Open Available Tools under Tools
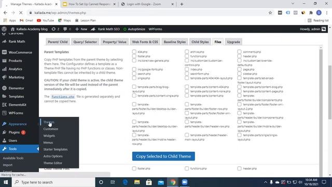The height and width of the screenshot is (187, 332). pyautogui.click(x=13, y=158)
